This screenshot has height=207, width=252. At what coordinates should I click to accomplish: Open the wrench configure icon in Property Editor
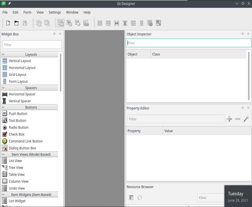click(x=246, y=119)
